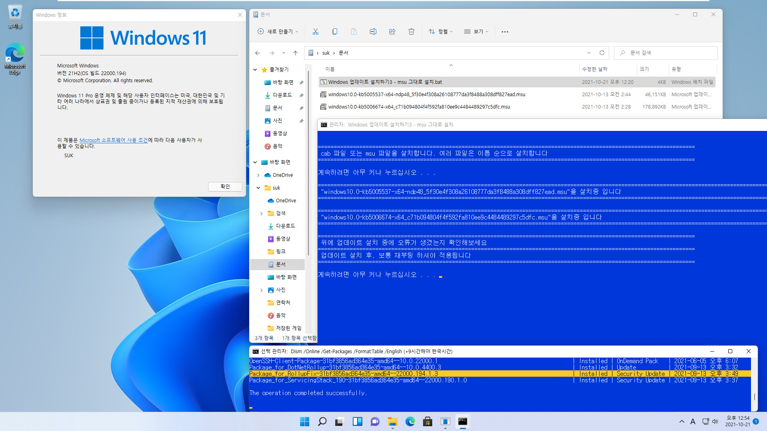Click the 문서 검색 search field
The height and width of the screenshot is (431, 767).
pyautogui.click(x=666, y=53)
